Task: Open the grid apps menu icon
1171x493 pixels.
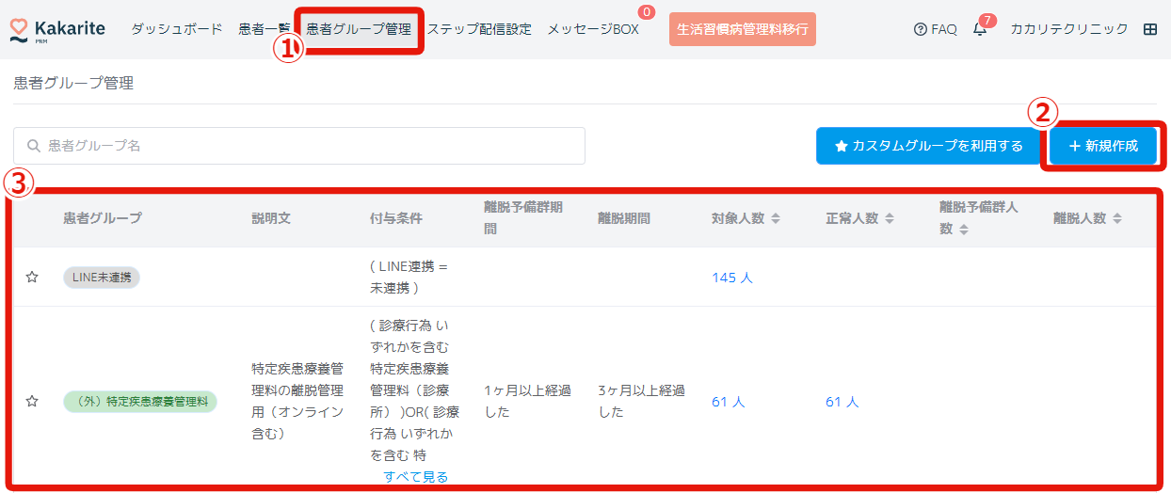Action: click(x=1149, y=29)
